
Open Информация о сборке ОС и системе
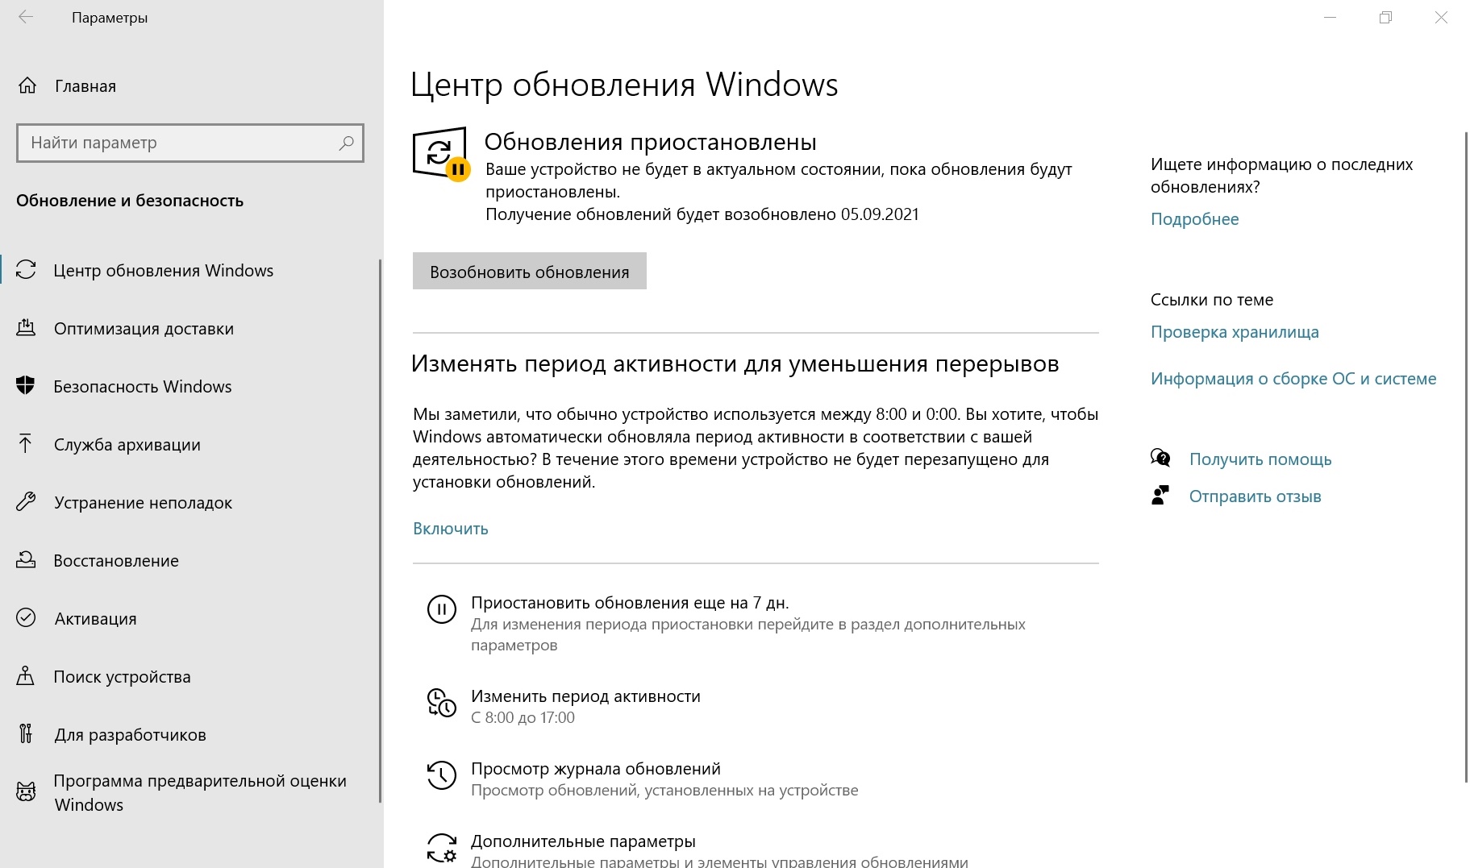coord(1293,379)
